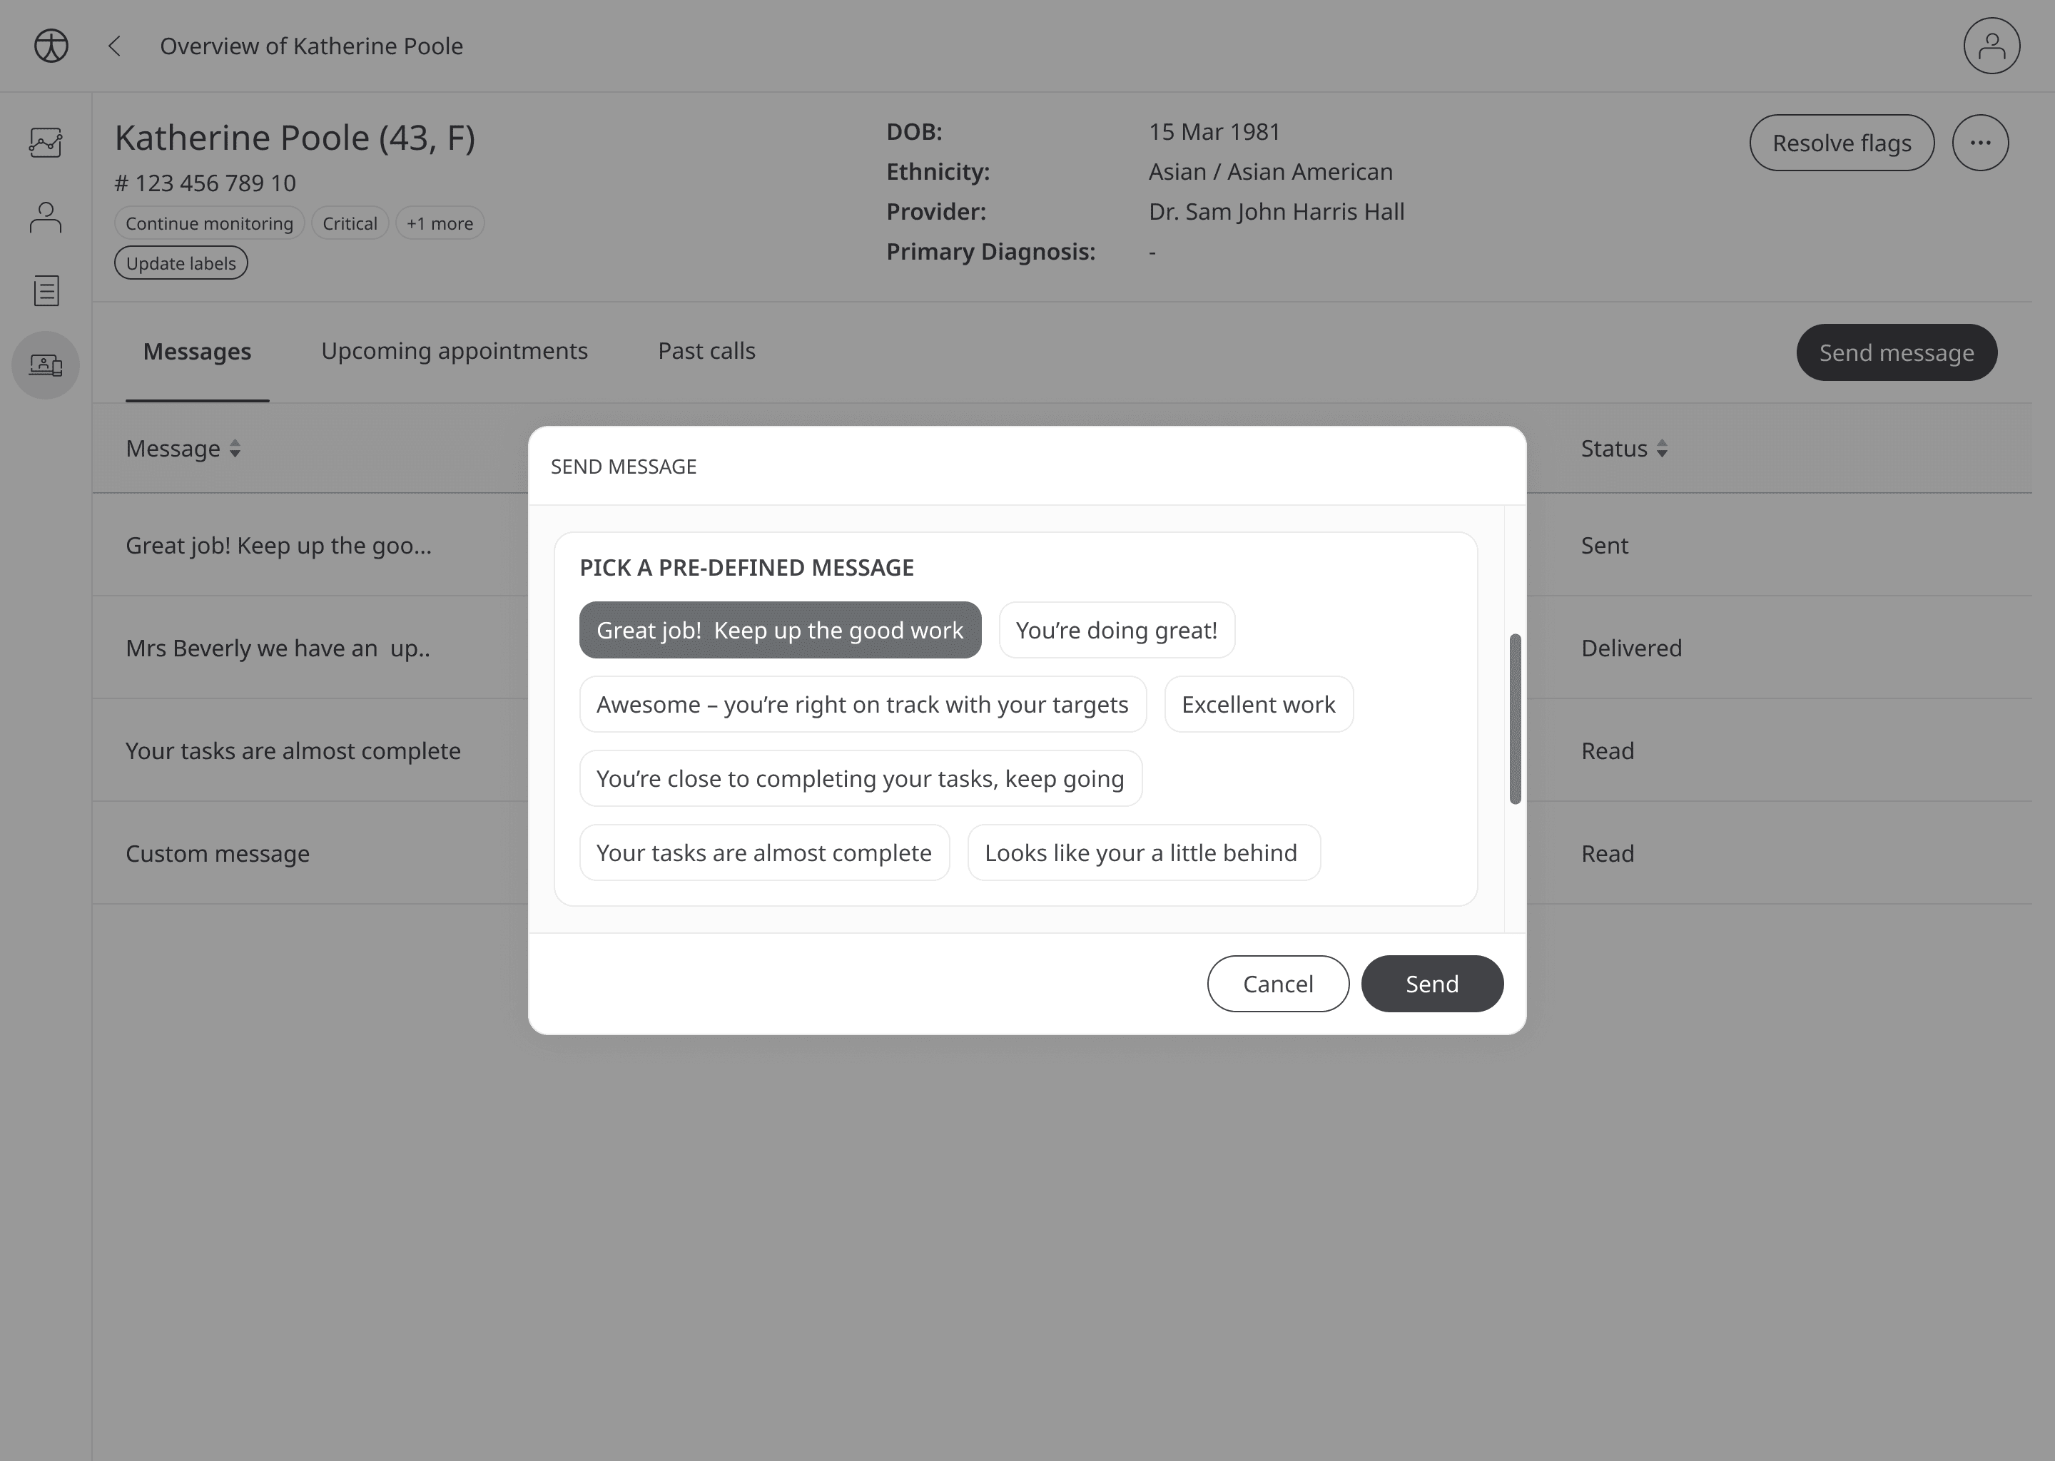The height and width of the screenshot is (1461, 2055).
Task: Click the accessibility logo icon in header
Action: click(x=51, y=46)
